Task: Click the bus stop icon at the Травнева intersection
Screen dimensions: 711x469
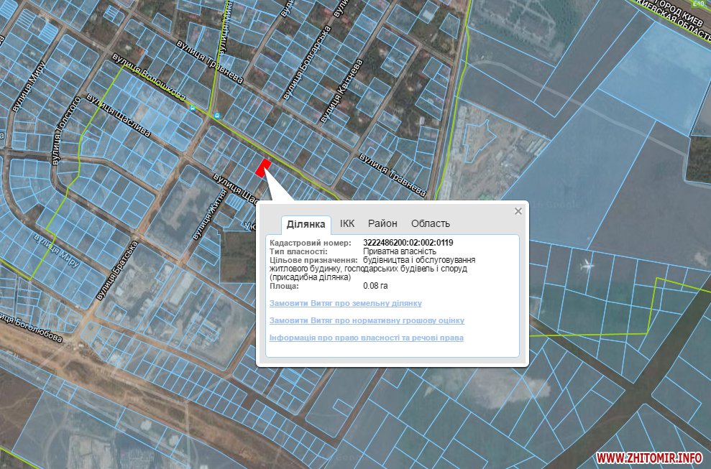Action: point(216,115)
